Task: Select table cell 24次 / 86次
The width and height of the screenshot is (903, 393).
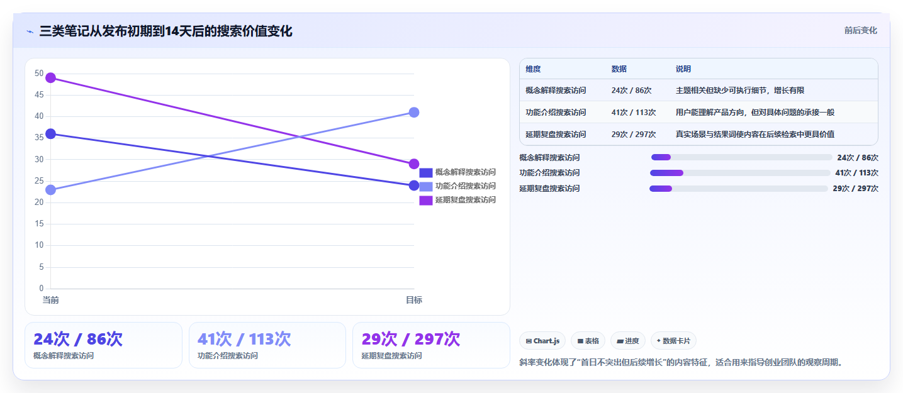Action: coord(631,91)
